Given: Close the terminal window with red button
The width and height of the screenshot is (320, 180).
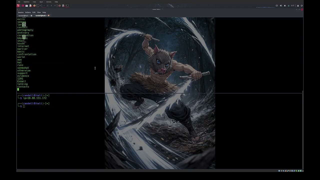Looking at the screenshot, I should [x=302, y=9].
